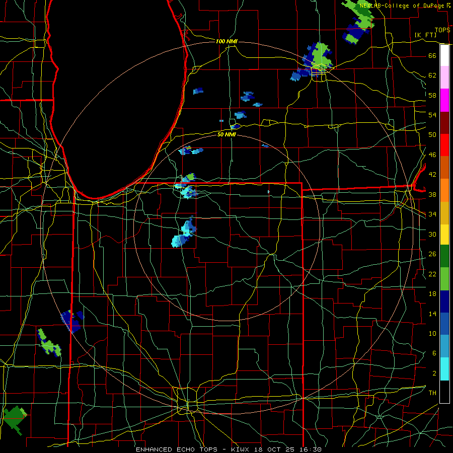
Task: Click the "62" scale value
Action: (432, 75)
